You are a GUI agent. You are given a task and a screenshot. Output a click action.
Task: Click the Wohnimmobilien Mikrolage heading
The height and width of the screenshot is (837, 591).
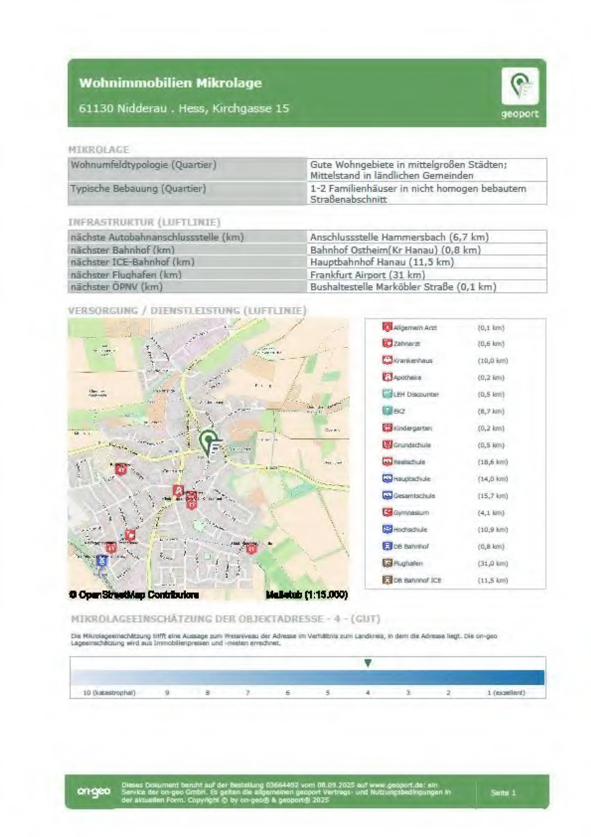170,83
